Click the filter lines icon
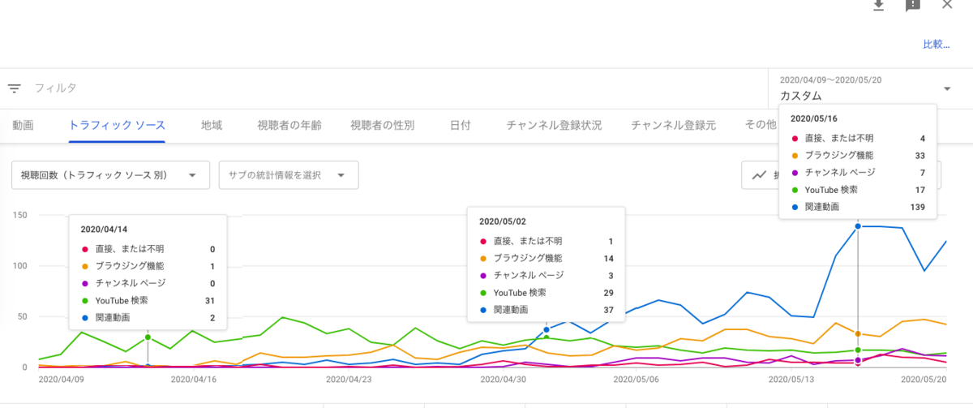This screenshot has width=973, height=408. tap(15, 88)
